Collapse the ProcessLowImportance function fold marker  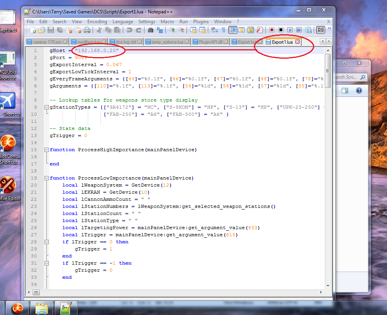click(x=47, y=178)
